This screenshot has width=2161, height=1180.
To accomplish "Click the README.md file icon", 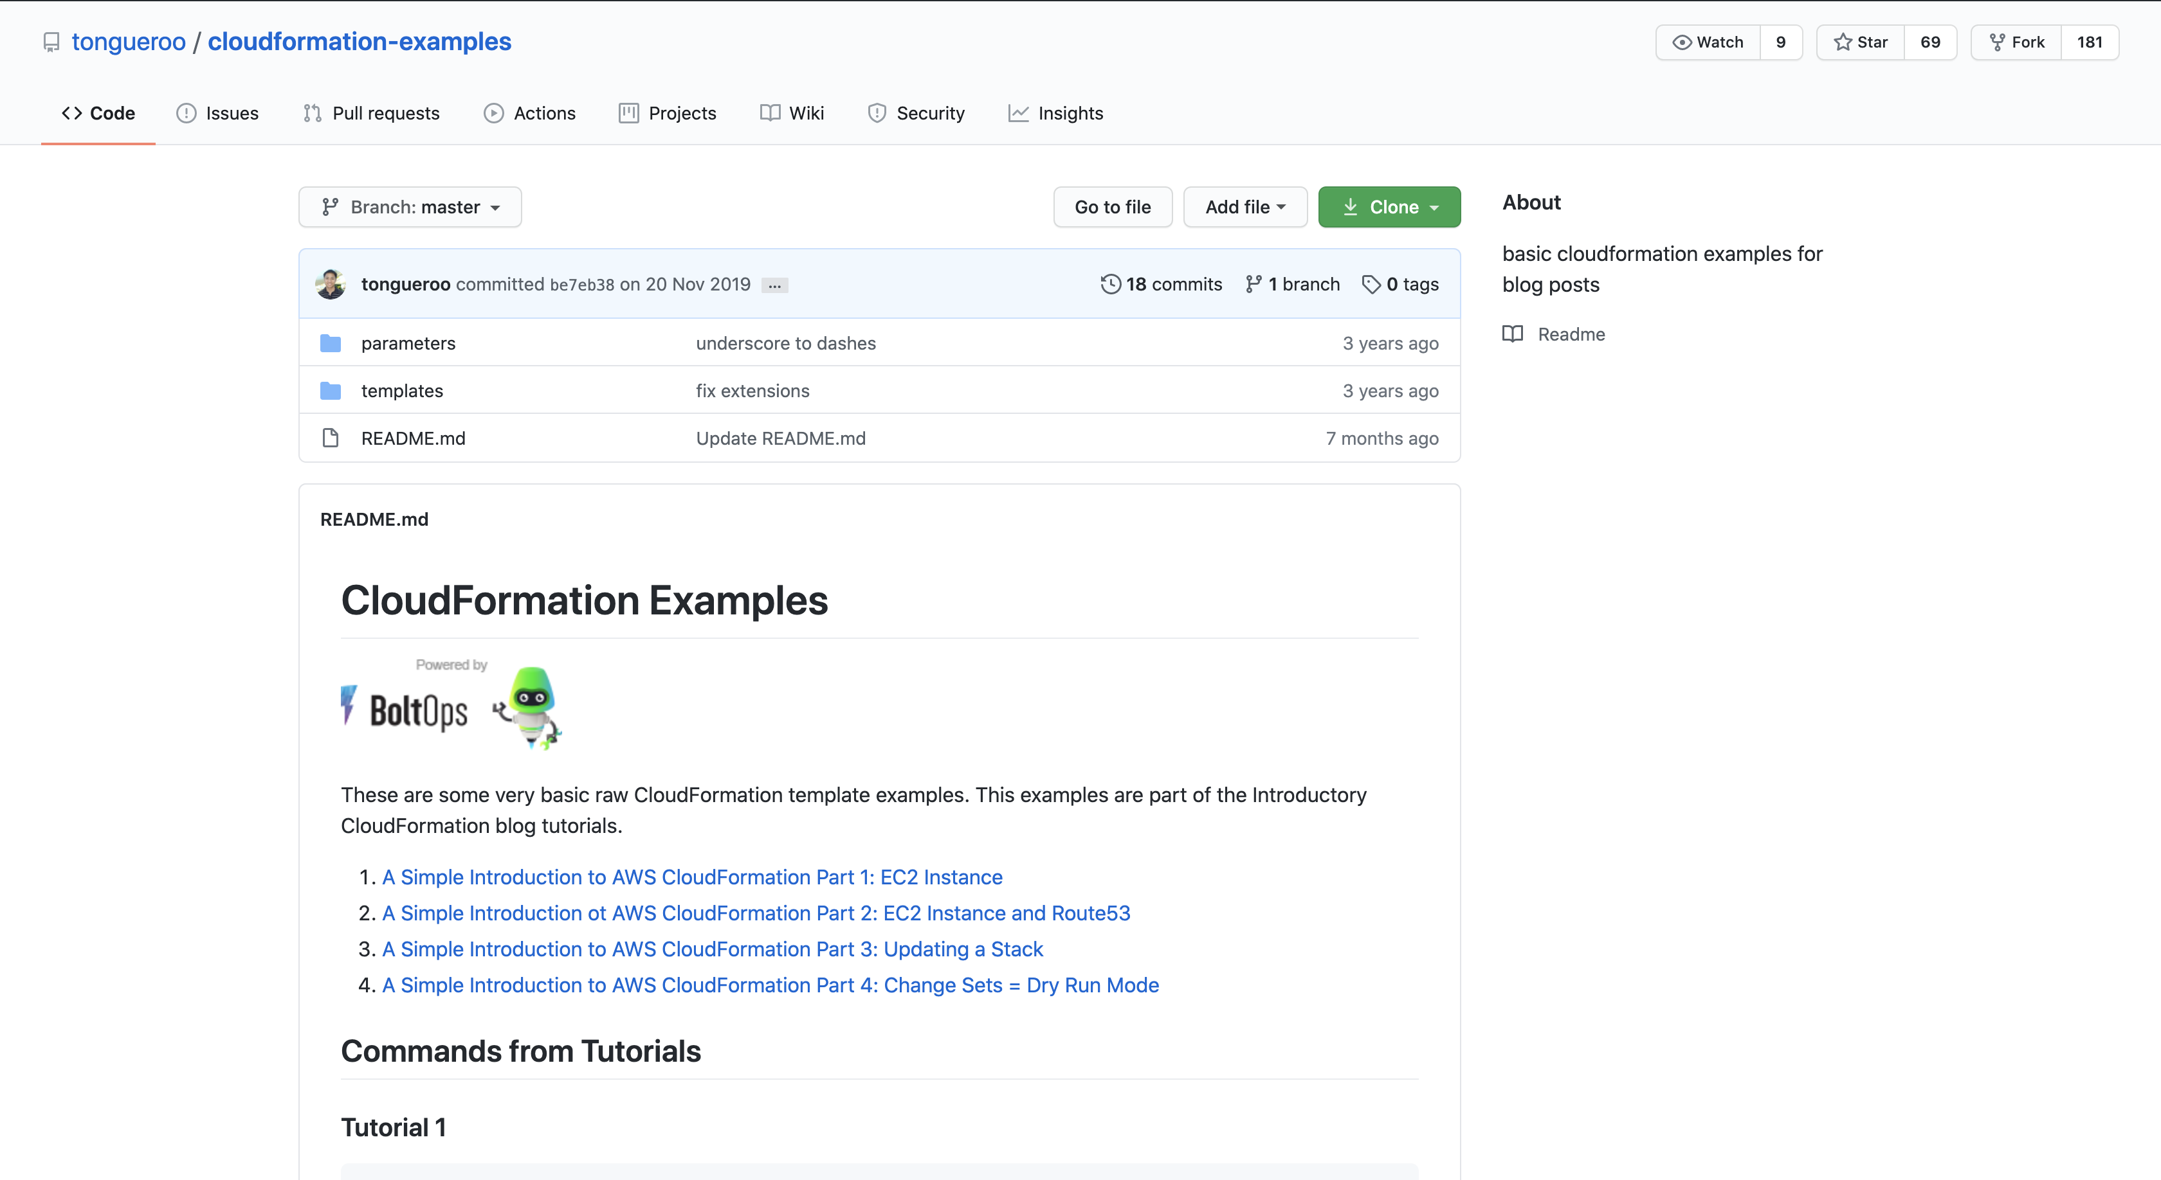I will point(331,438).
